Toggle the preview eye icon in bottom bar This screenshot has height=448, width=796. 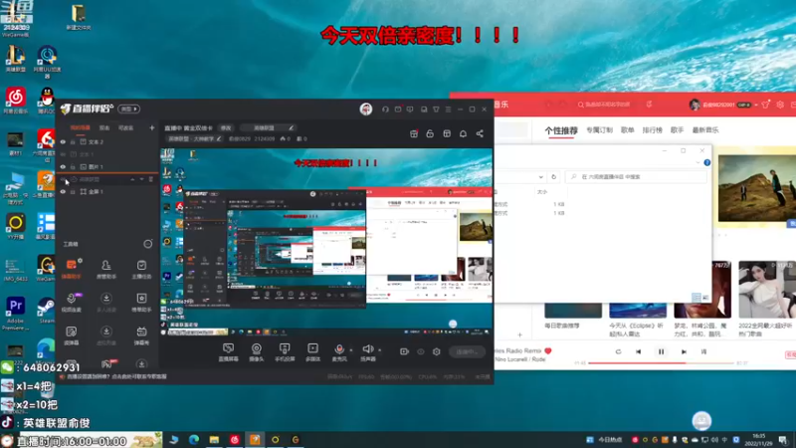[x=421, y=351]
